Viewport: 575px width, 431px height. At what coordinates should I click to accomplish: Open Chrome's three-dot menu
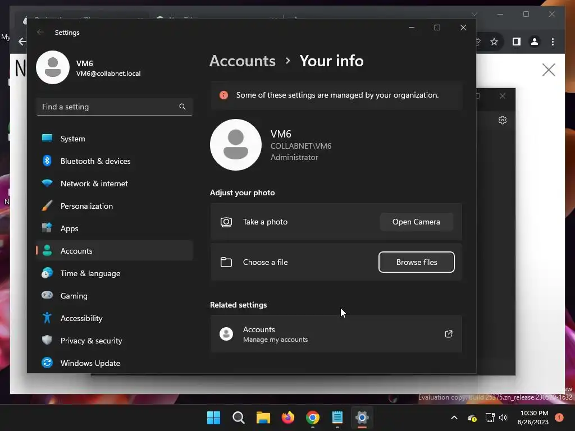pyautogui.click(x=553, y=42)
